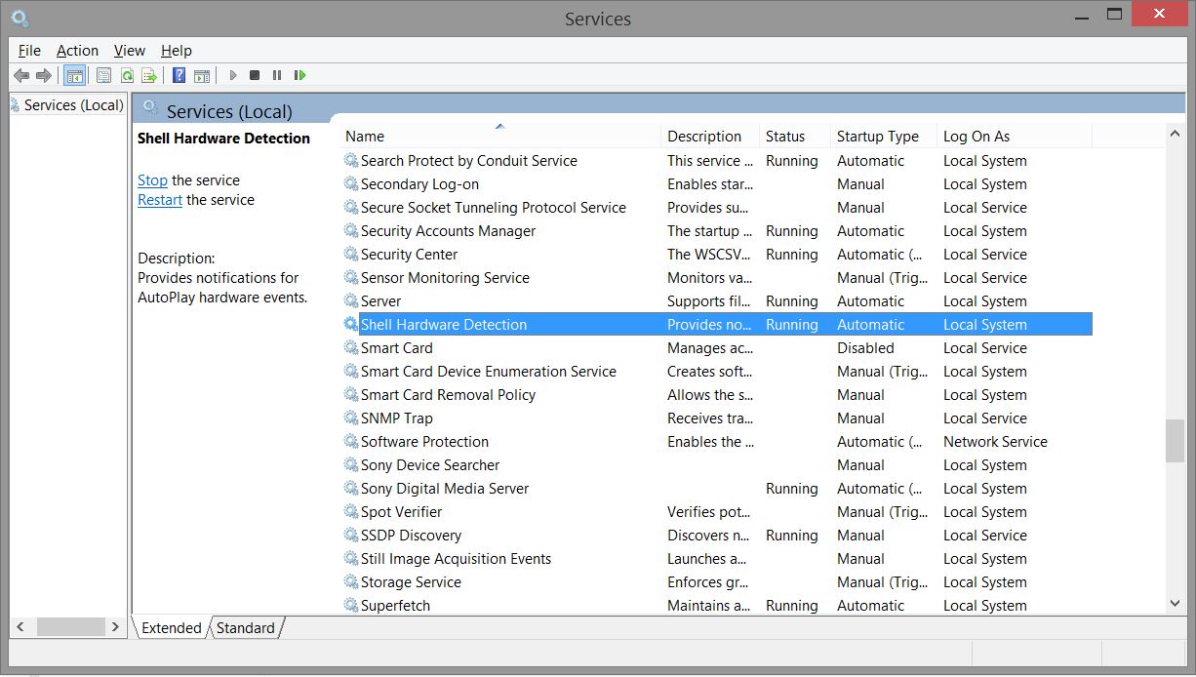Switch to the Standard tab
The height and width of the screenshot is (677, 1196).
click(x=245, y=628)
